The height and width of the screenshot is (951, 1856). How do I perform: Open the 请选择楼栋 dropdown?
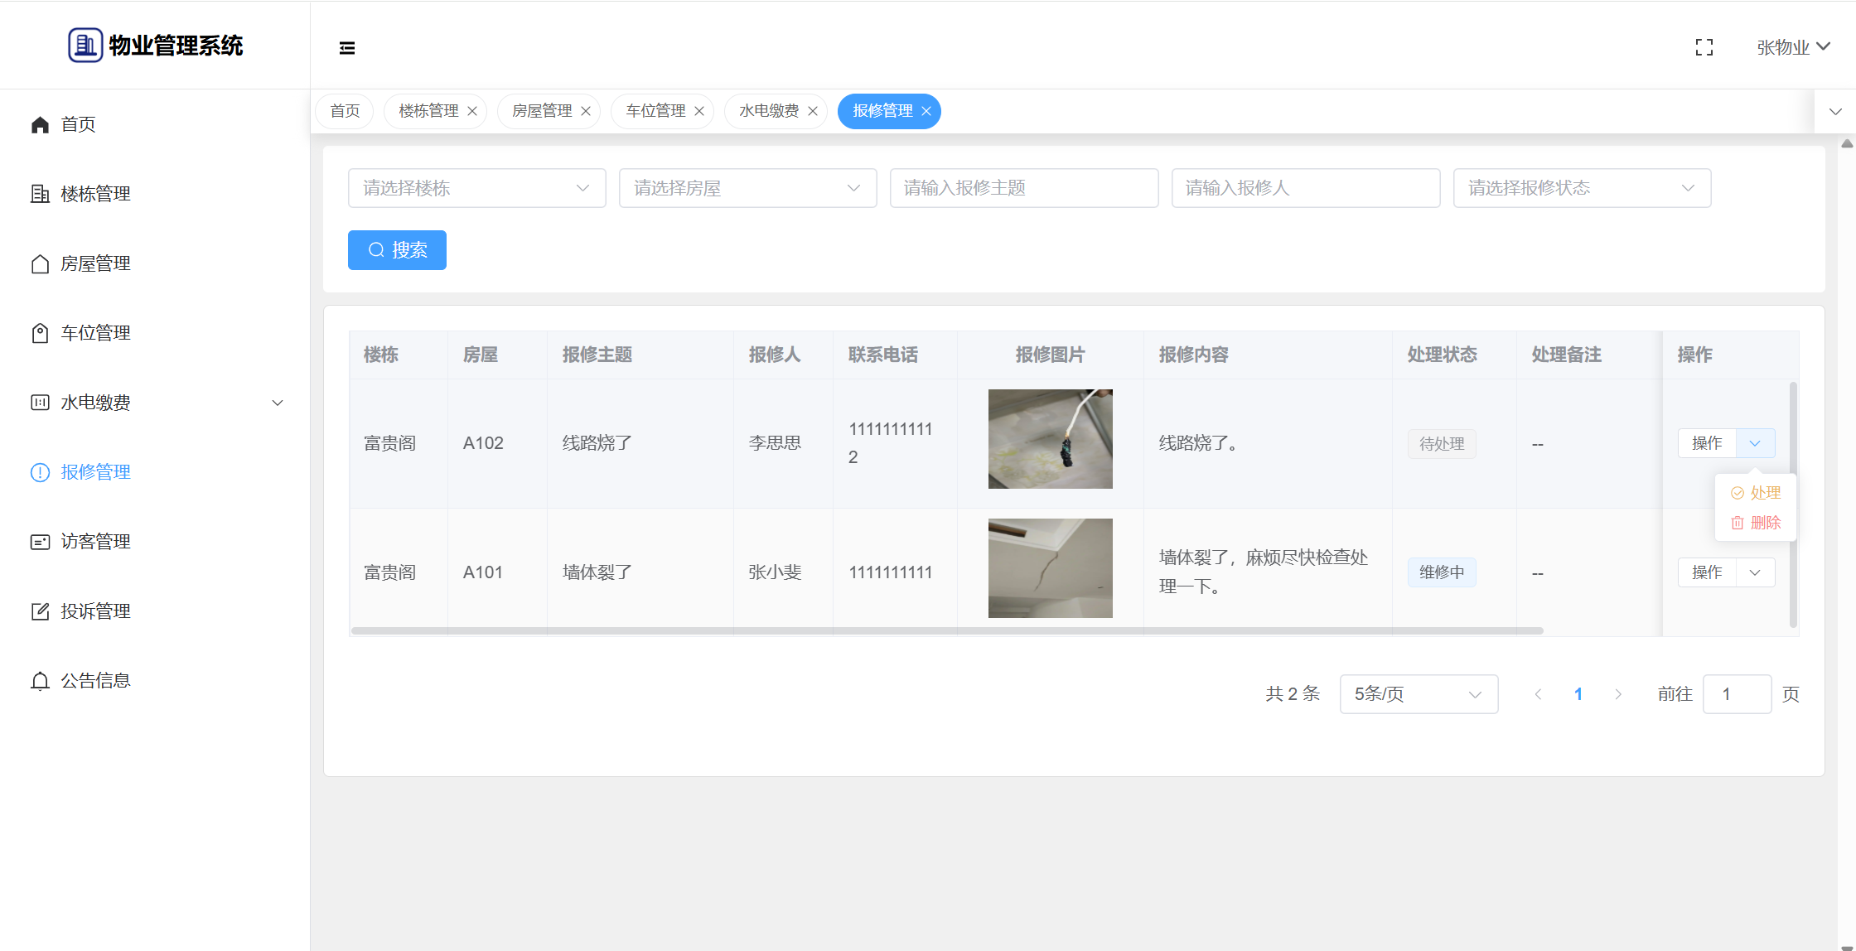click(x=476, y=188)
